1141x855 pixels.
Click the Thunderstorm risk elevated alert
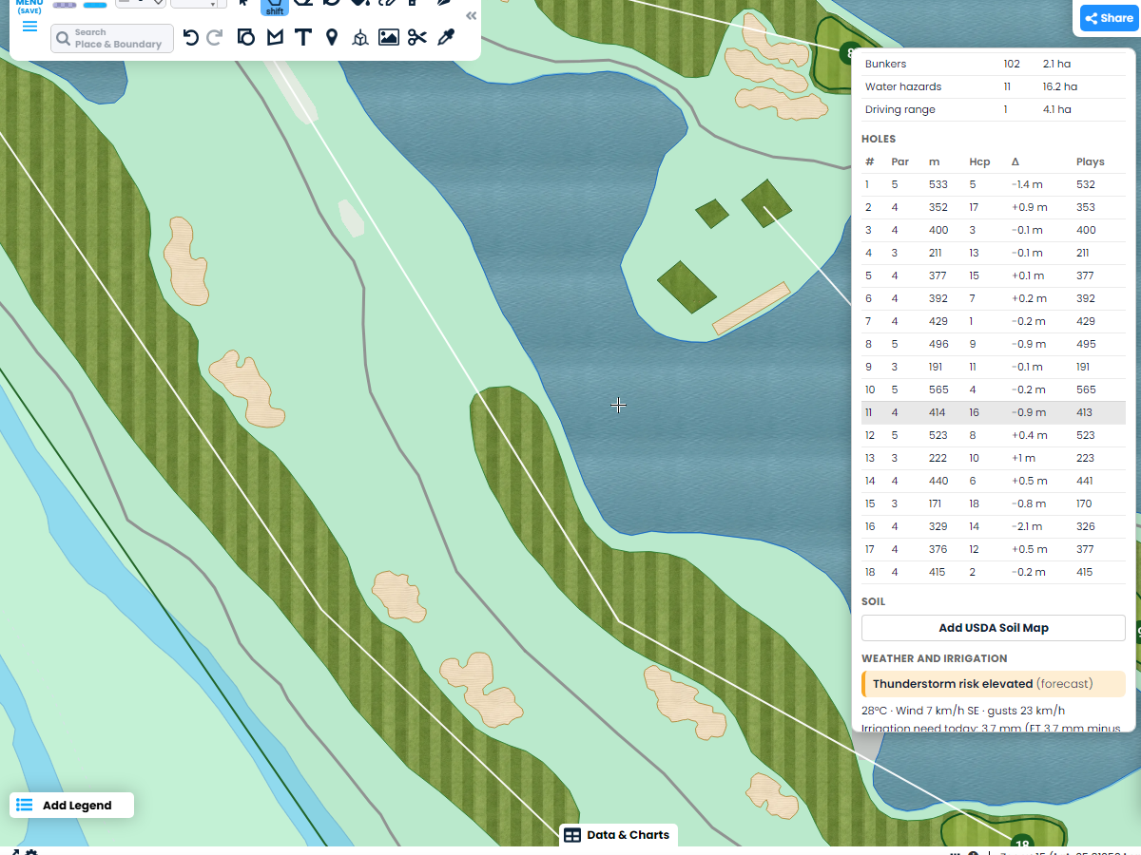click(994, 684)
